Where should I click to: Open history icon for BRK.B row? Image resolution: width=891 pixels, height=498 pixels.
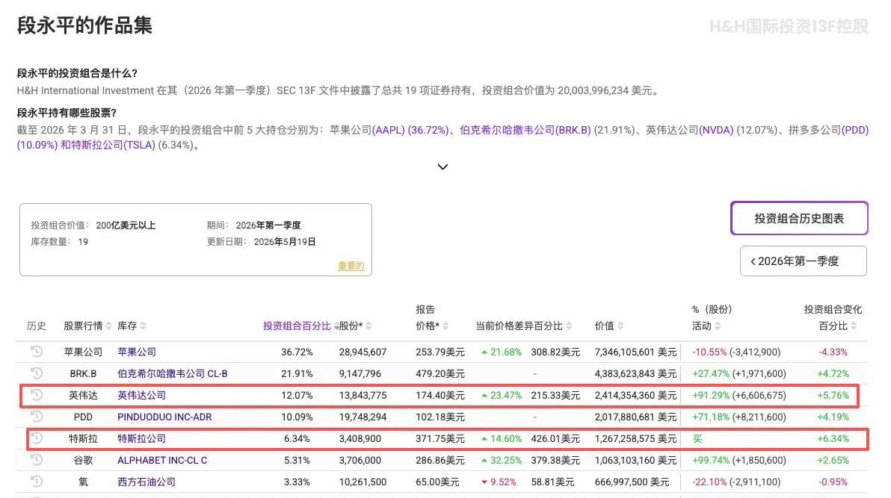pyautogui.click(x=37, y=373)
